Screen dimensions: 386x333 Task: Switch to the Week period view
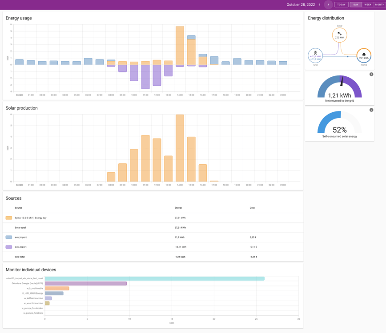pos(368,5)
